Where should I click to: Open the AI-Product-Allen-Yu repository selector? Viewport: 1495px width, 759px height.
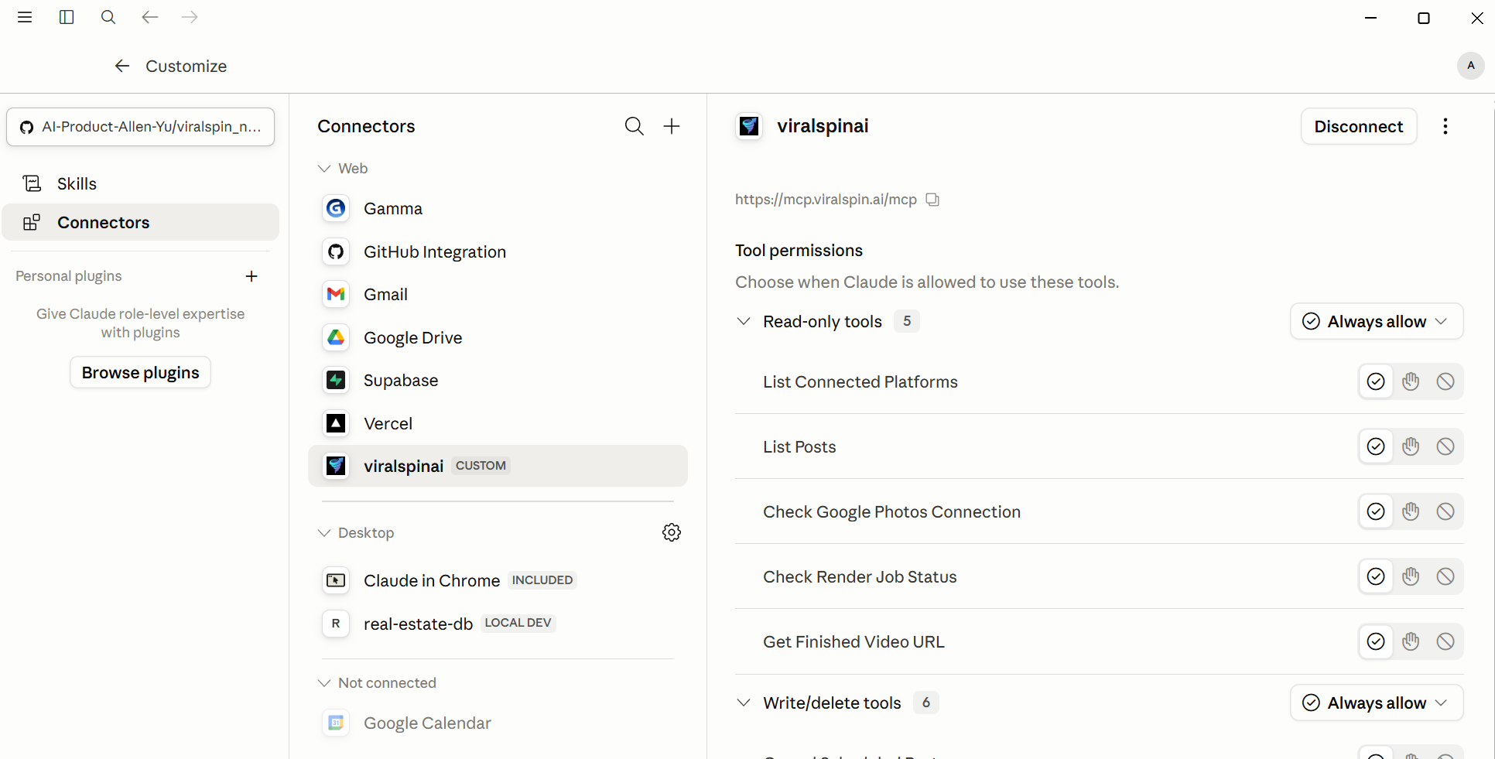(141, 127)
